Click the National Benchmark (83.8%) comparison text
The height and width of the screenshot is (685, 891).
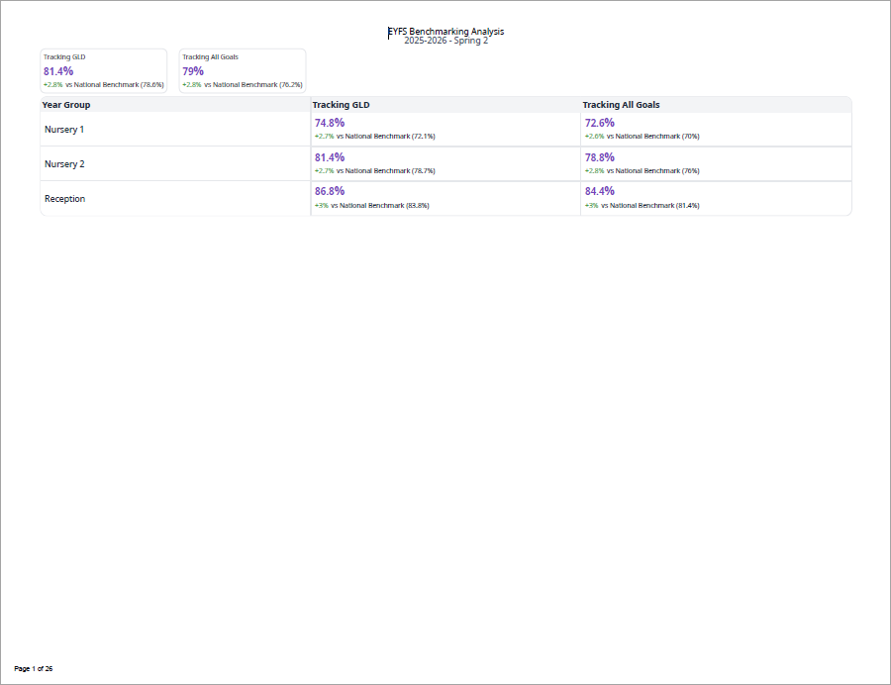coord(384,206)
